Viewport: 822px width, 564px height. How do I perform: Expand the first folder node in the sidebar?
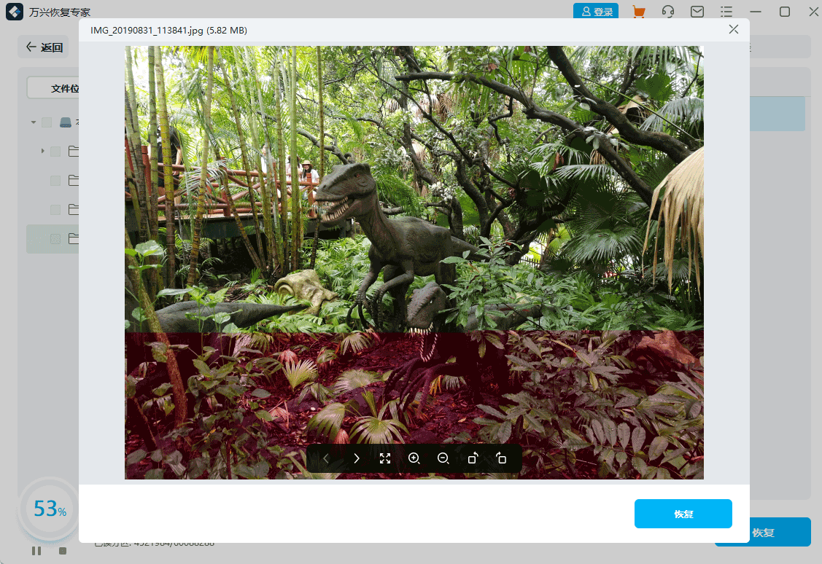pos(42,151)
